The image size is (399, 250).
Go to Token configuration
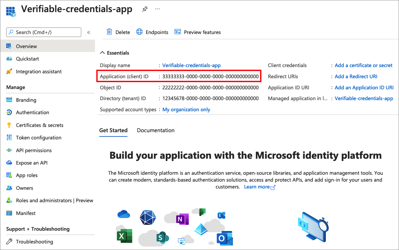click(38, 138)
